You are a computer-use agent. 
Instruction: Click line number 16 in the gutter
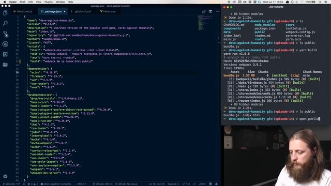tap(17, 72)
